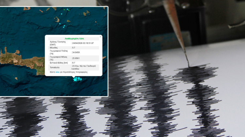Click the longitude value 25.9561
This screenshot has width=245, height=137.
point(76,58)
